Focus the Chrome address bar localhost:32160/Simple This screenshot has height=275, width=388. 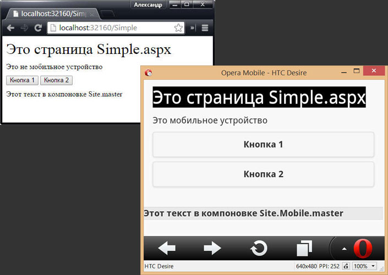pos(116,28)
